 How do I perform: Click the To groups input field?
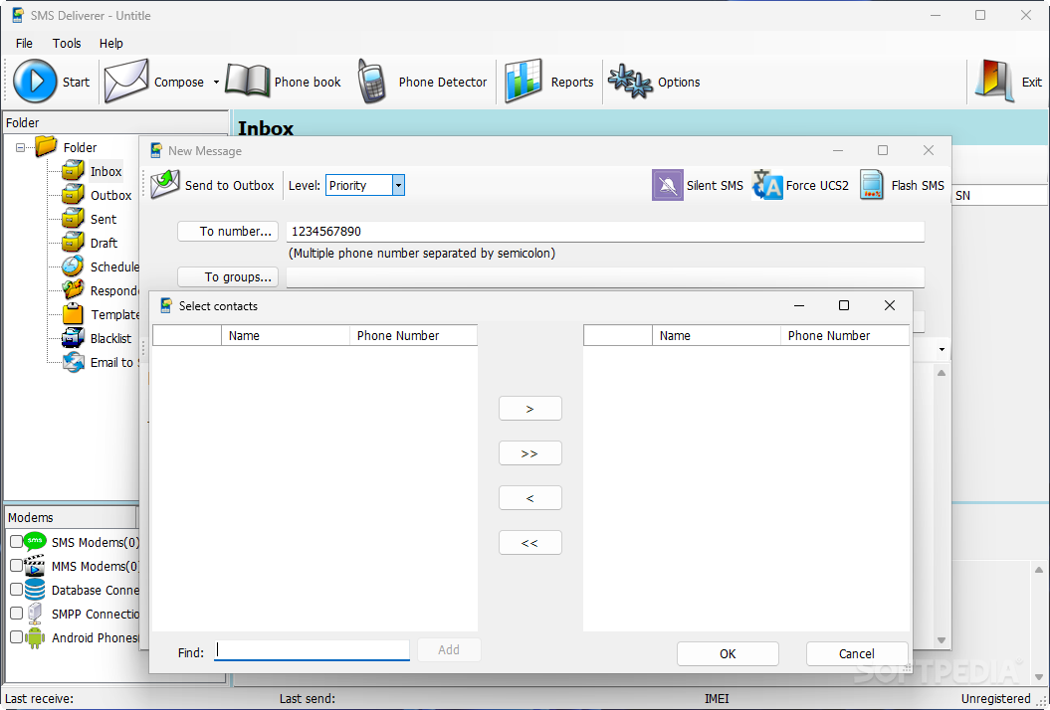click(605, 277)
